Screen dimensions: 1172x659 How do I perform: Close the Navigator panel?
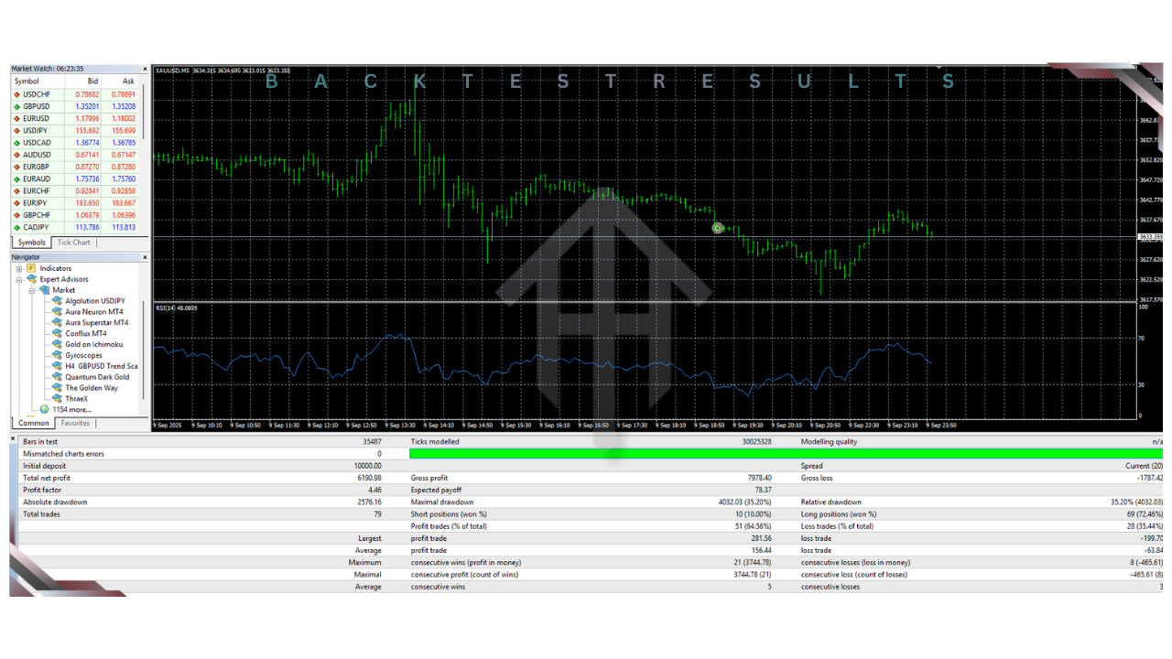pos(145,257)
